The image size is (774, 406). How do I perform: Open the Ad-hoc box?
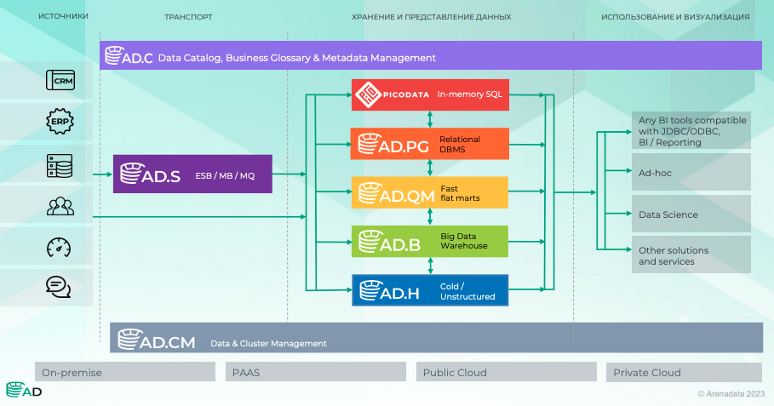[x=691, y=172]
